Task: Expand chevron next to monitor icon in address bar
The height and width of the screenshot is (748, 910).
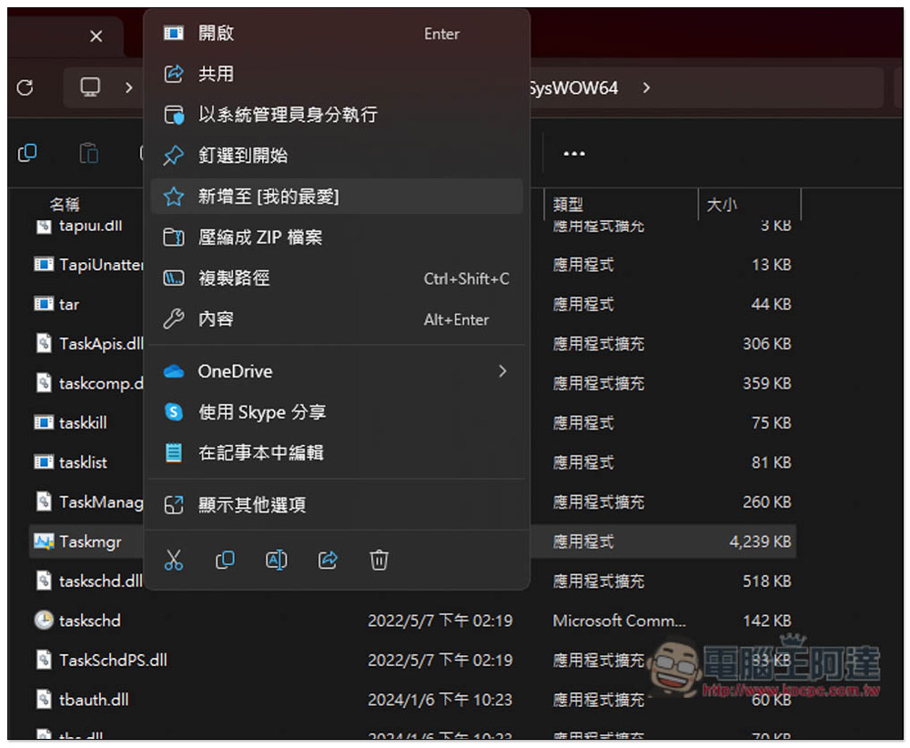Action: click(129, 87)
